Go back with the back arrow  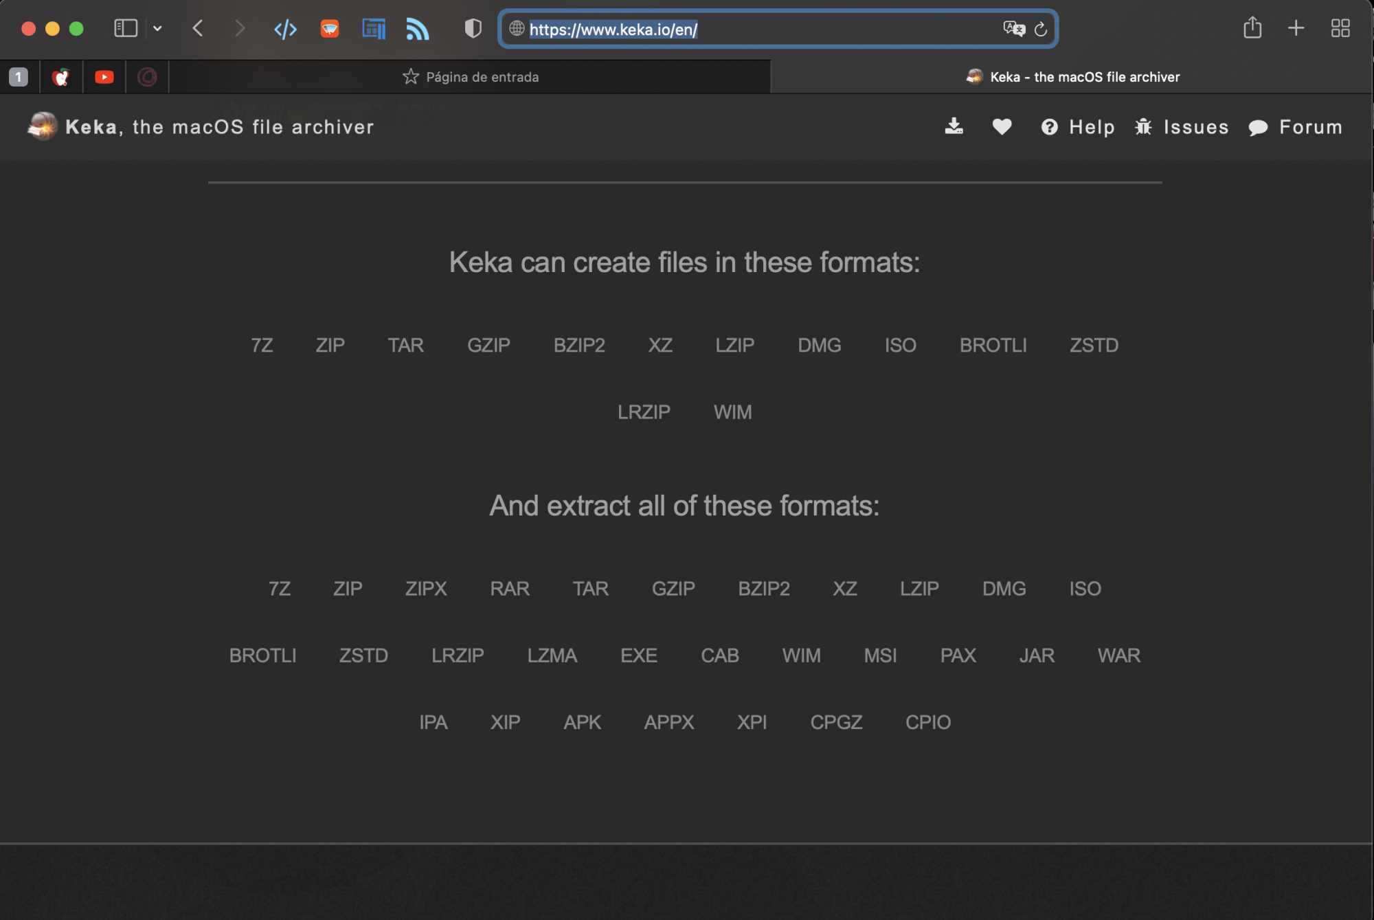198,28
